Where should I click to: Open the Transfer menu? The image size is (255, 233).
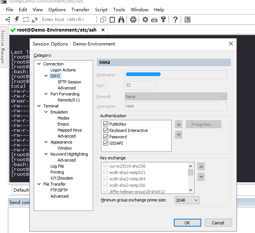pyautogui.click(x=80, y=9)
